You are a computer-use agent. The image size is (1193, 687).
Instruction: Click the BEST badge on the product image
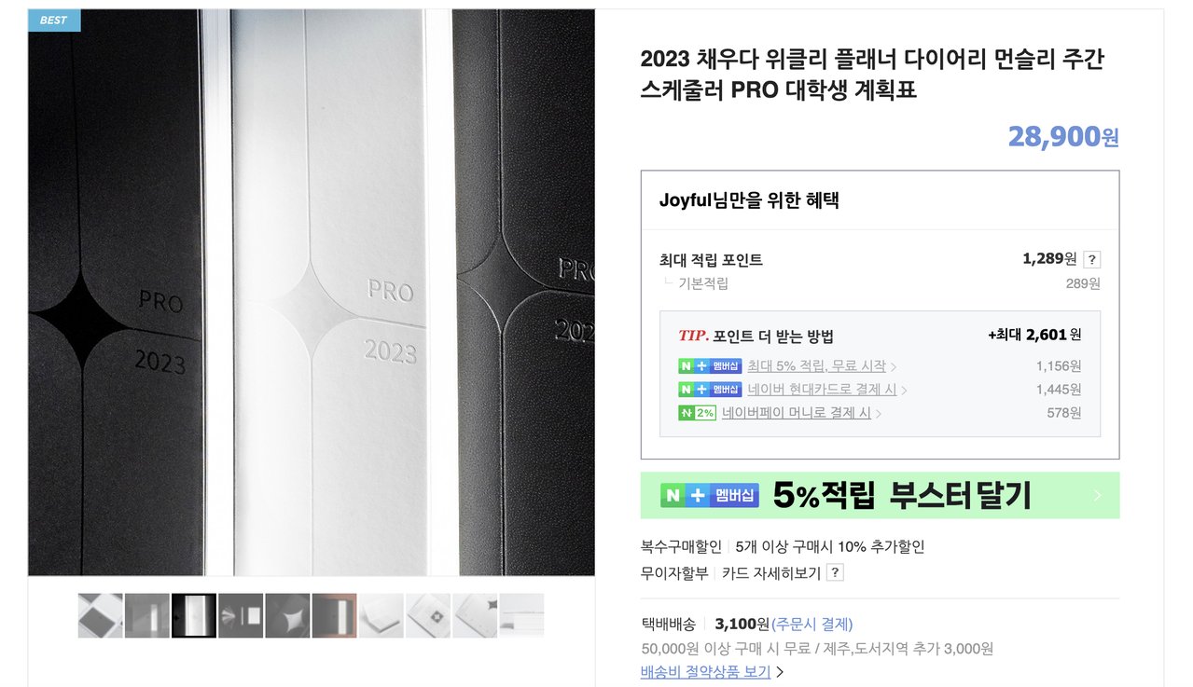[54, 20]
